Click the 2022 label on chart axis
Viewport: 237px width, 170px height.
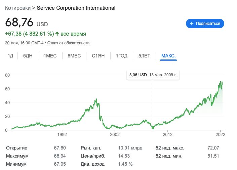220,135
